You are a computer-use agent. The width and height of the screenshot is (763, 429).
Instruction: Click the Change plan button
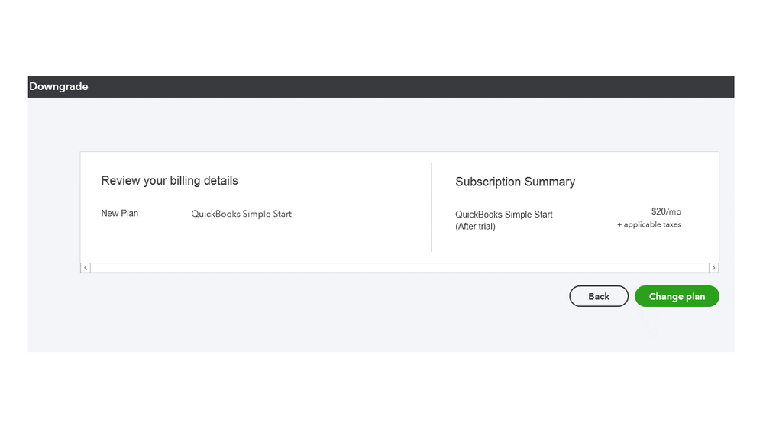click(x=677, y=296)
